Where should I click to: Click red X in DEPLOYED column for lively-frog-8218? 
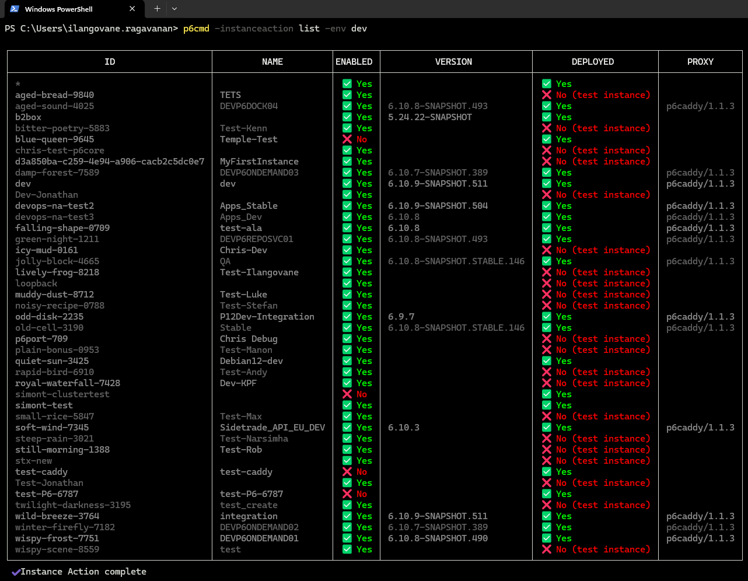point(547,272)
